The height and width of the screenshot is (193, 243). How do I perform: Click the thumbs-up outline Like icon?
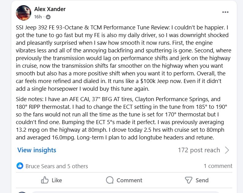(45, 180)
